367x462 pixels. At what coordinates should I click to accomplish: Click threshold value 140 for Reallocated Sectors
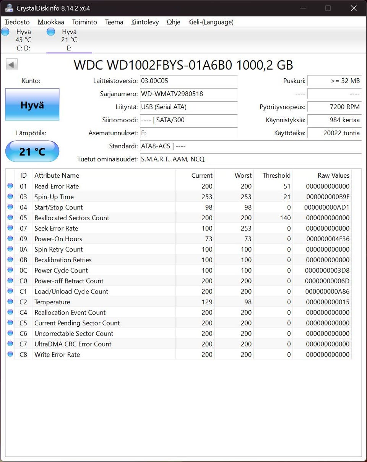click(285, 218)
